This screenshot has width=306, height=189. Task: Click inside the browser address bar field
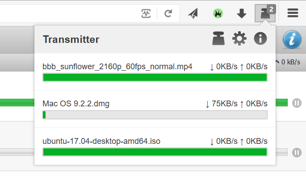click(68, 13)
